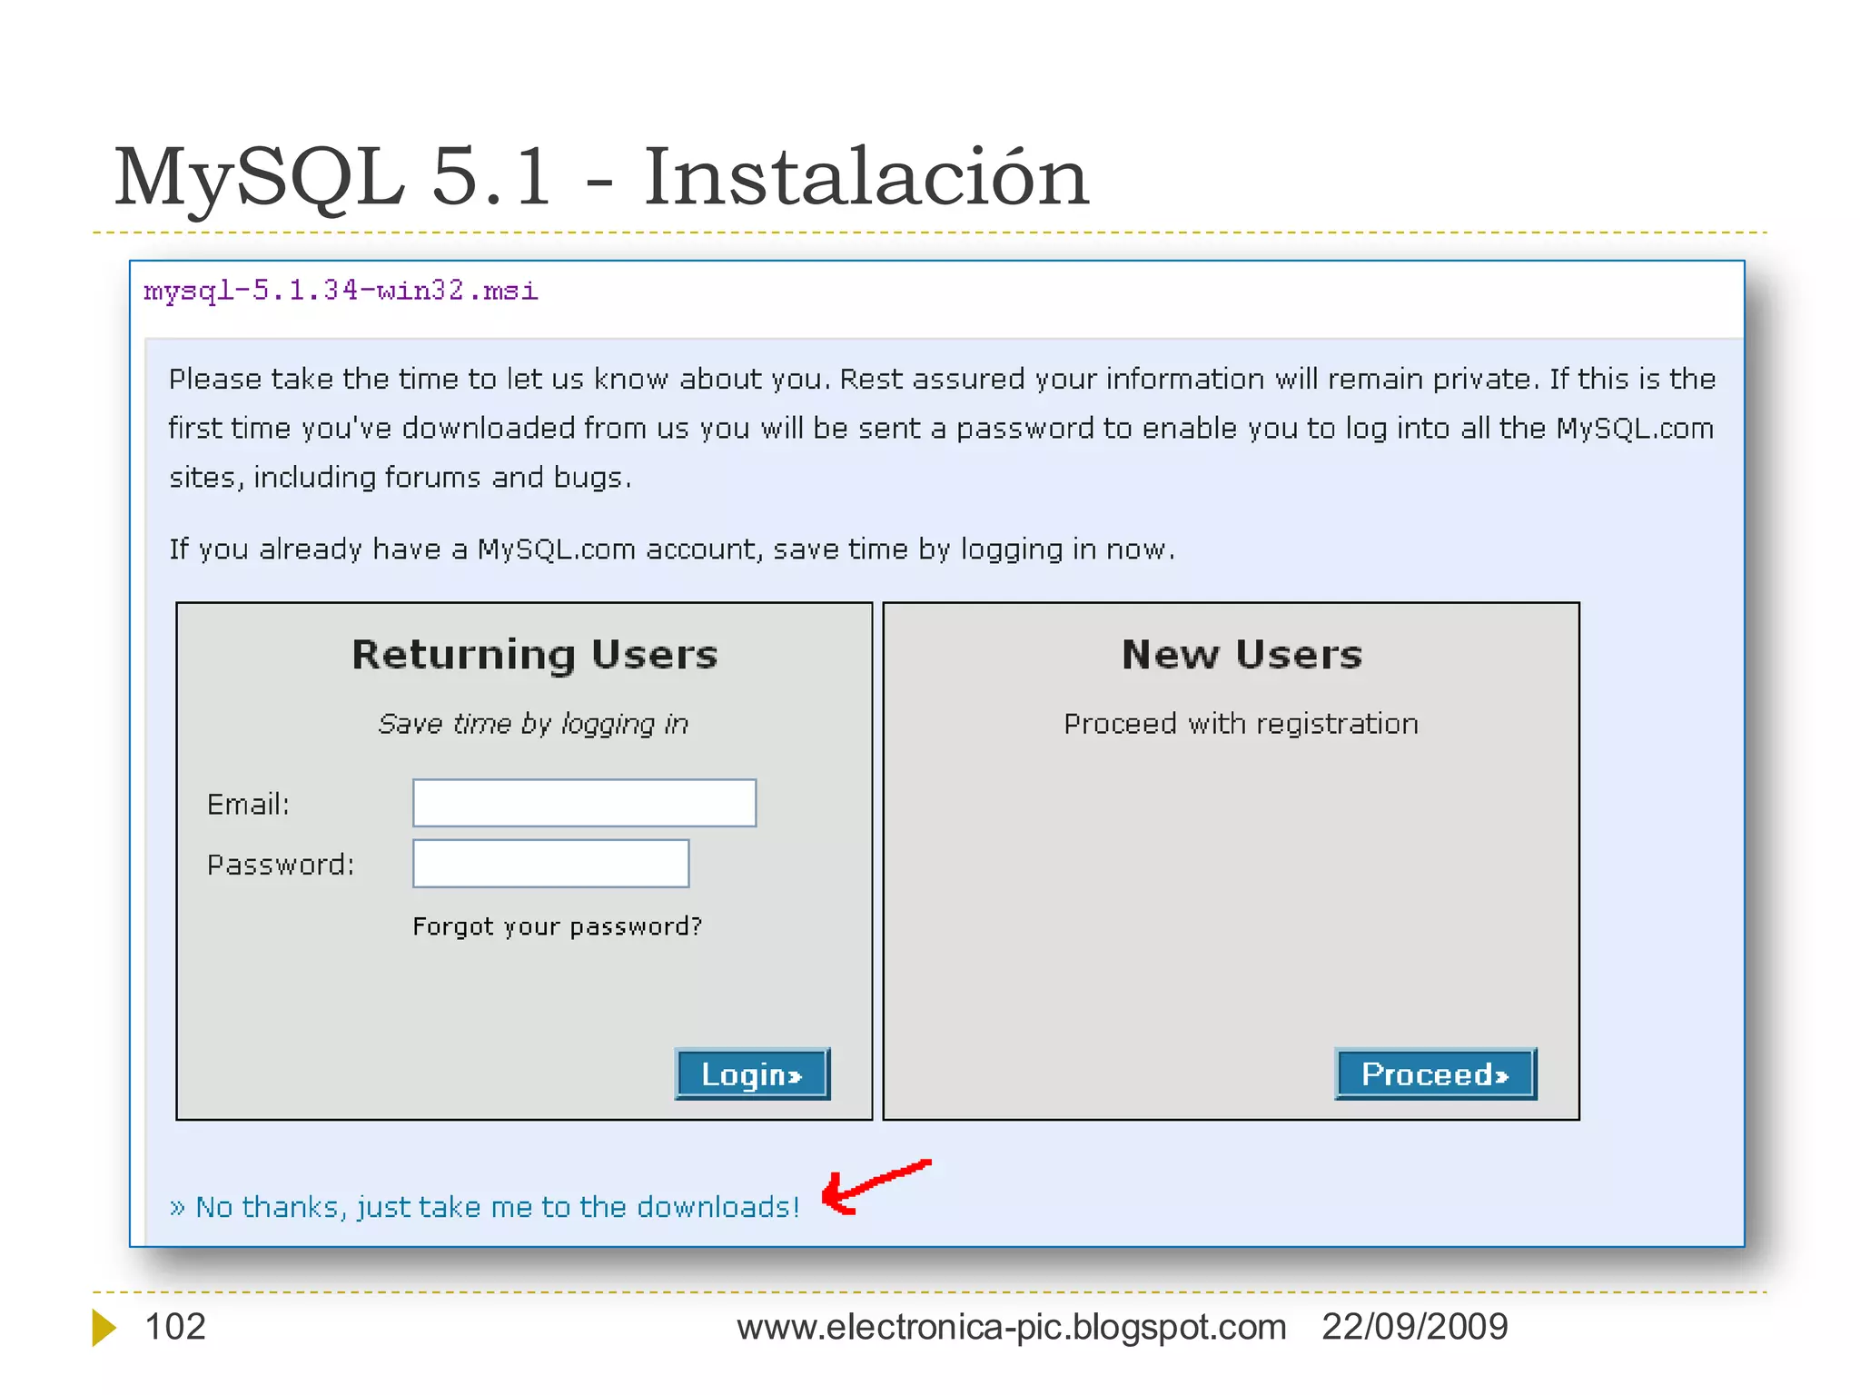This screenshot has height=1395, width=1860.
Task: Click the 'If you already have a MySQL.com account' sentence
Action: pos(671,549)
